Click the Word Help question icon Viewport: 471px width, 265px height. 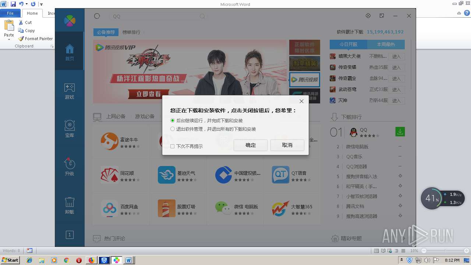click(467, 13)
